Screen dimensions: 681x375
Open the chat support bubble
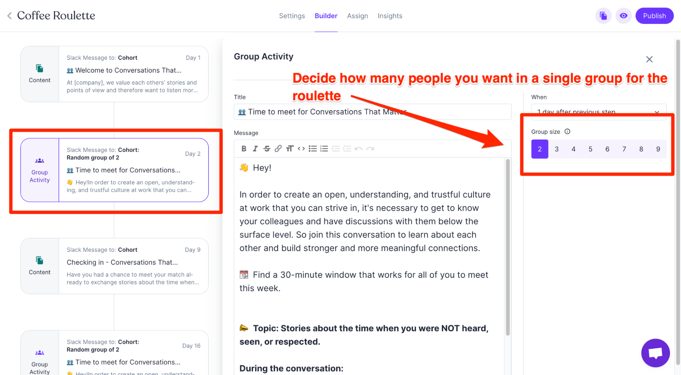tap(655, 353)
